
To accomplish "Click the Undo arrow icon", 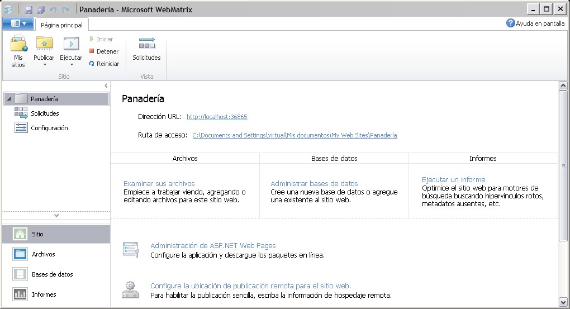I will [53, 10].
